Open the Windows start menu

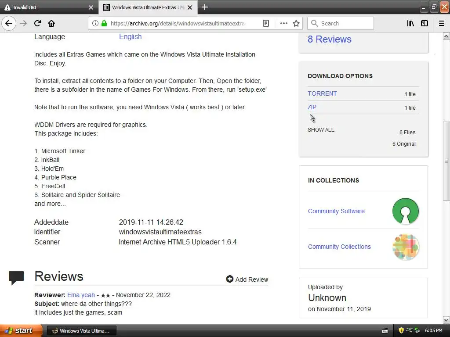[x=21, y=330]
